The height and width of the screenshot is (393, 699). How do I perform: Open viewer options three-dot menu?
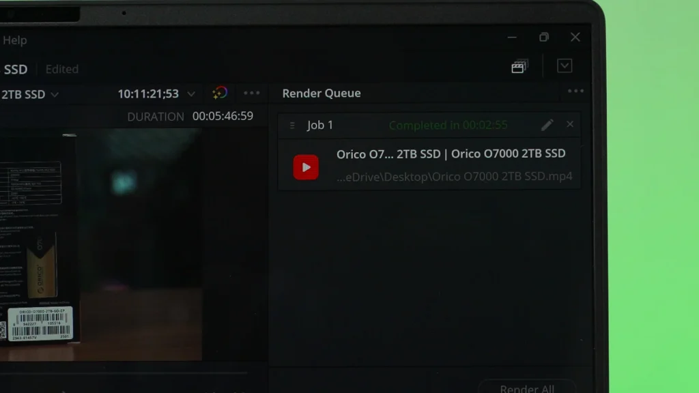pyautogui.click(x=252, y=93)
